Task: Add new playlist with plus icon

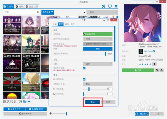Action: [x=29, y=101]
